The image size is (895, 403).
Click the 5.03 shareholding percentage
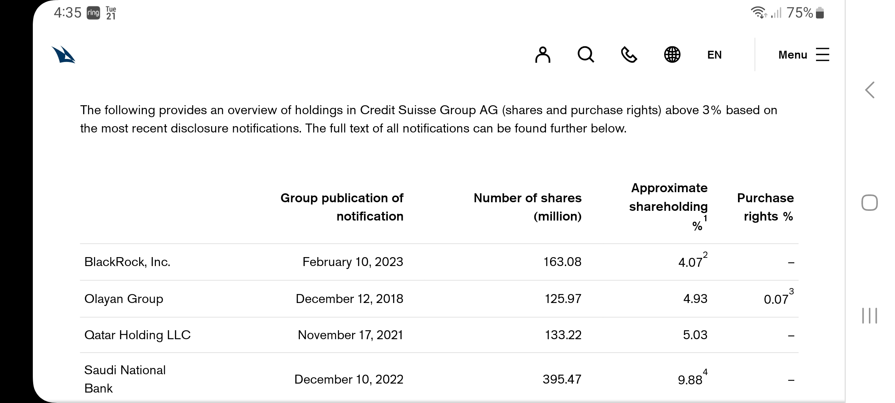click(695, 335)
